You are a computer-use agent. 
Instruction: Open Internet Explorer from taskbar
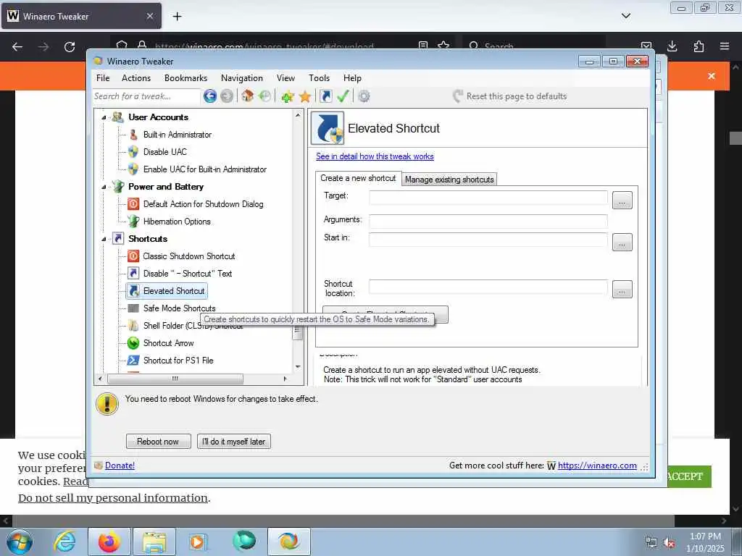click(64, 542)
